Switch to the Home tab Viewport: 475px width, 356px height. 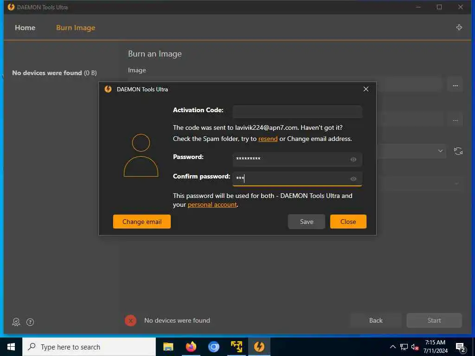pos(25,27)
